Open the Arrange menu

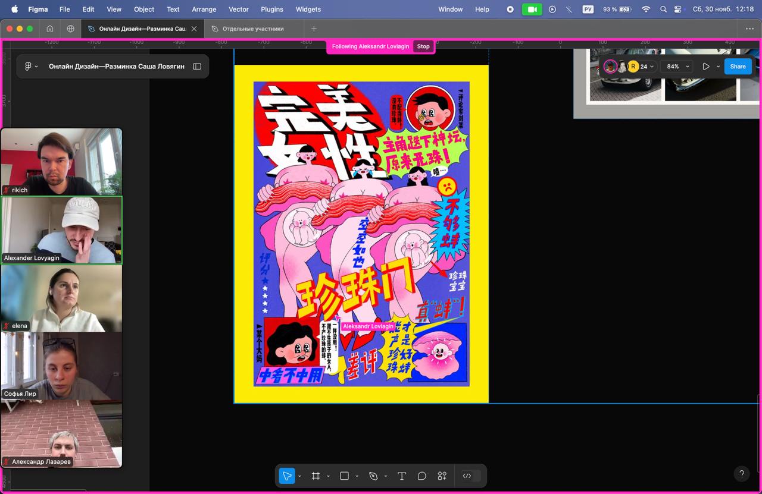tap(204, 9)
